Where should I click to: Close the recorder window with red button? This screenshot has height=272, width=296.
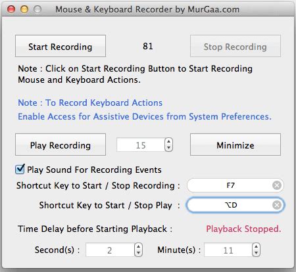11,9
